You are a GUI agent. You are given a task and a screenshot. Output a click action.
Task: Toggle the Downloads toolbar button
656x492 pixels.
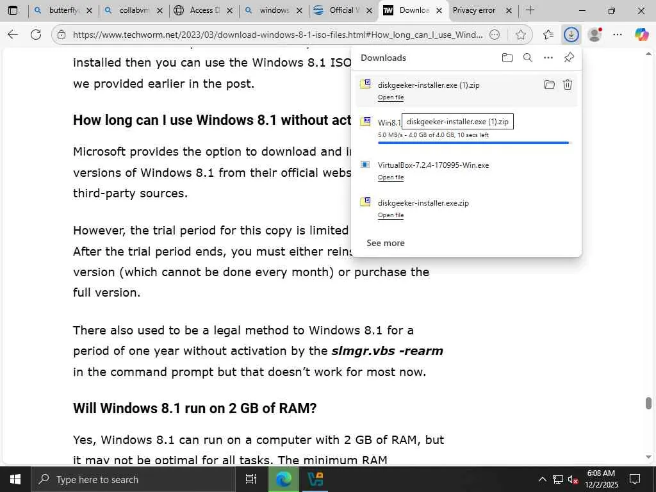point(571,35)
